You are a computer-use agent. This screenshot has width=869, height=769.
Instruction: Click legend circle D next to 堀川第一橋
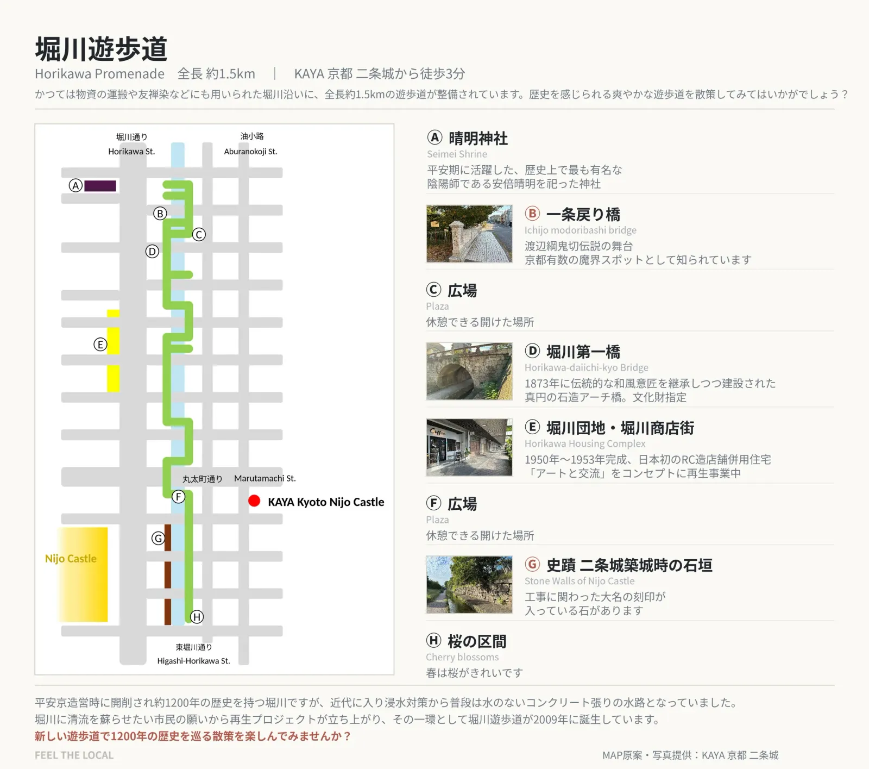[x=532, y=351]
